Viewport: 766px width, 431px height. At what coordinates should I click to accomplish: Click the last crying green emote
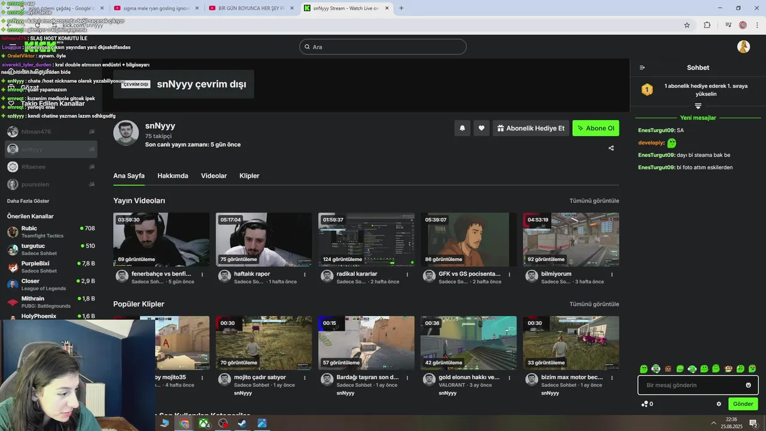tap(752, 369)
